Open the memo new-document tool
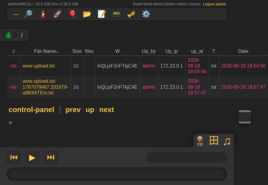268x185 pixels. tap(102, 14)
